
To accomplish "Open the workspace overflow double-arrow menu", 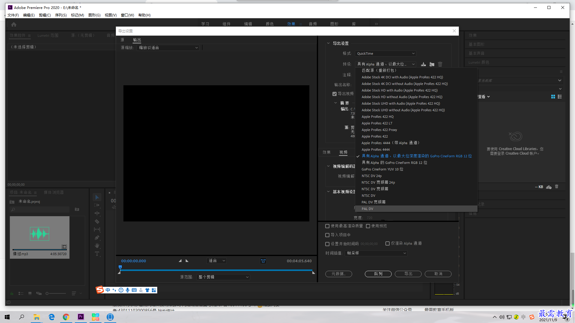I will [376, 24].
